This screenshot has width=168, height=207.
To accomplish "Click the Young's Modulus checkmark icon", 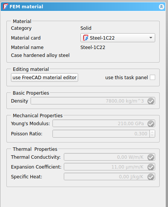I will tap(151, 124).
